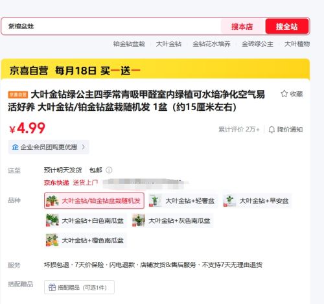Select variant 大叶金钻+白色南瓜盆
324x304 pixels.
tap(86, 220)
